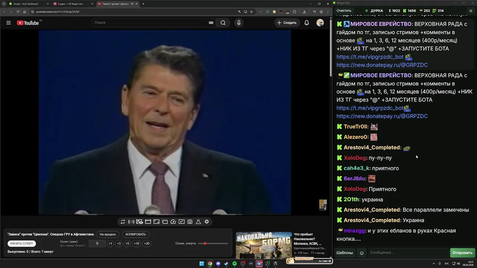Click the Создать create button
Viewport: 477px width, 268px height.
(x=287, y=23)
